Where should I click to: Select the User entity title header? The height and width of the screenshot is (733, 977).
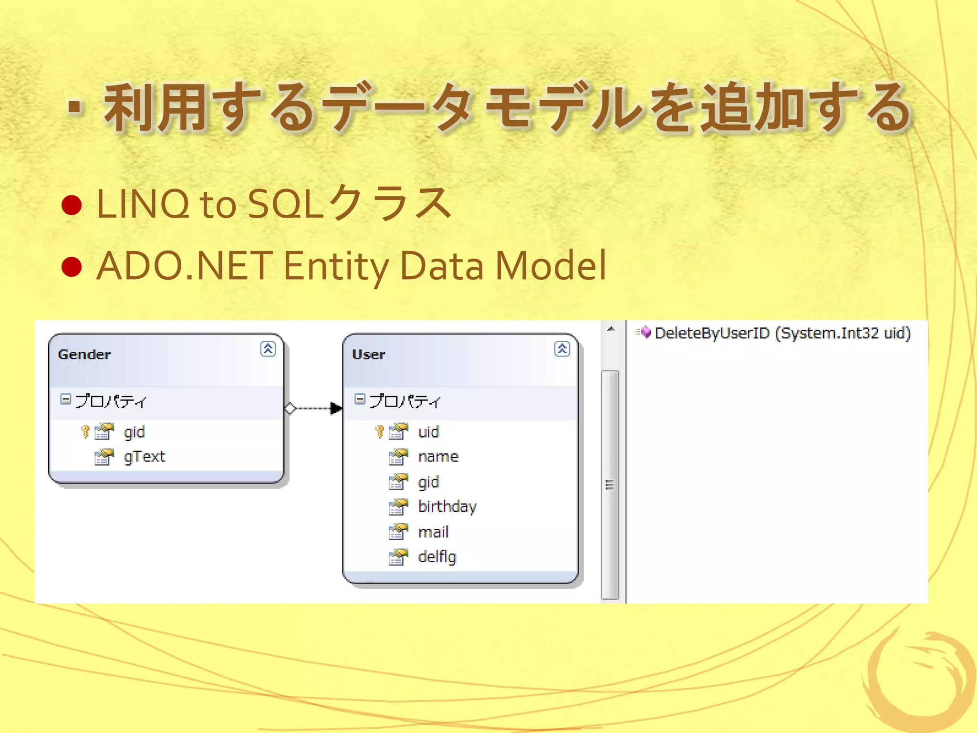pyautogui.click(x=460, y=360)
